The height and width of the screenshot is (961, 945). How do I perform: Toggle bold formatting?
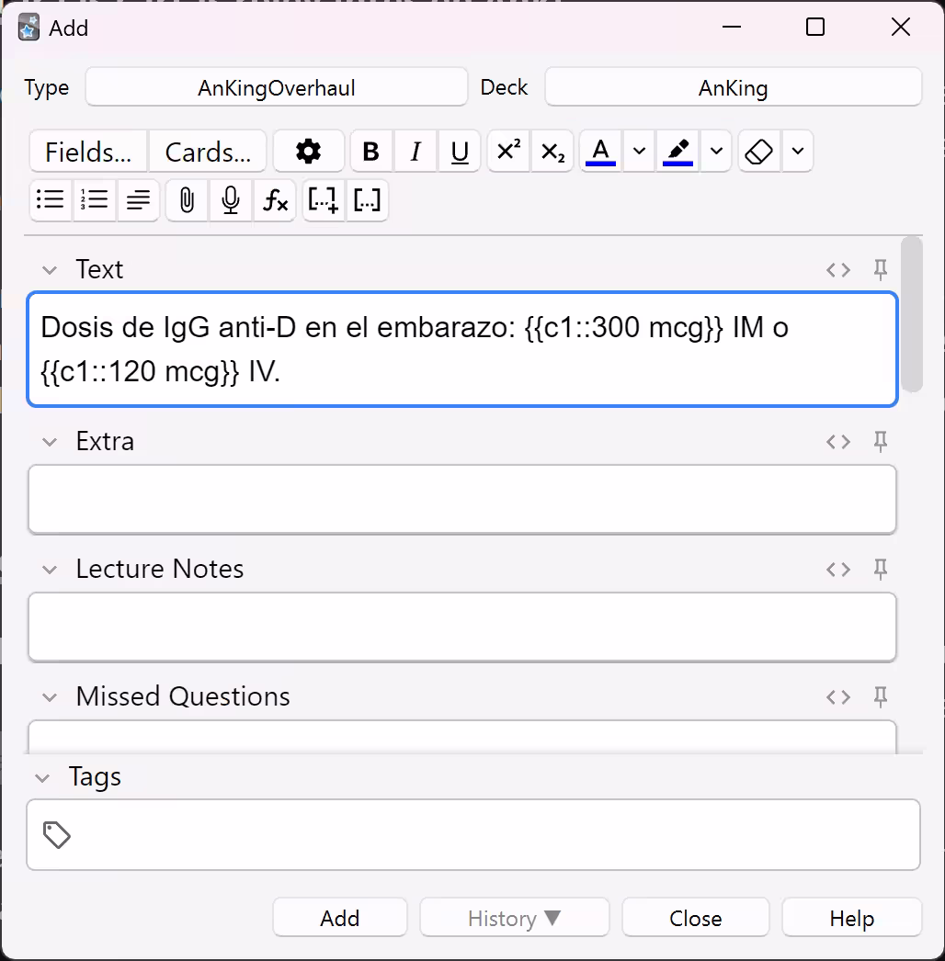pos(371,152)
